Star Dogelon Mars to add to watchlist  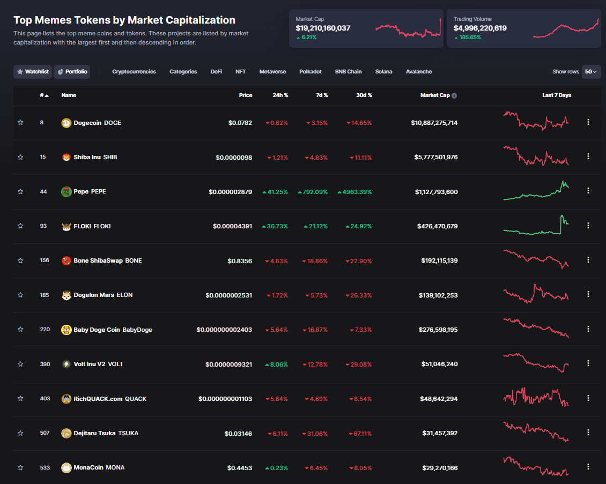click(x=20, y=295)
